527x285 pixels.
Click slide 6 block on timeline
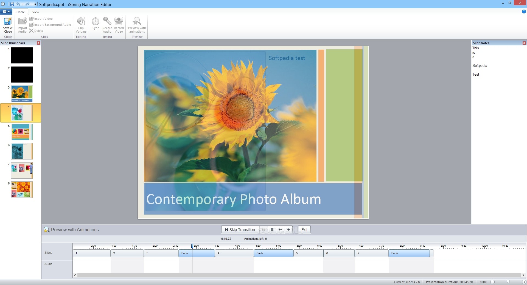339,253
